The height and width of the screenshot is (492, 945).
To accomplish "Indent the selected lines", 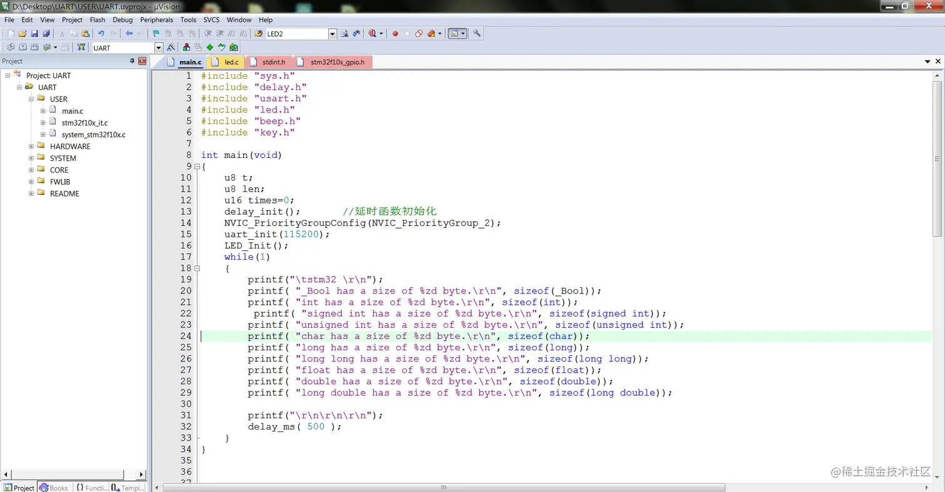I will coord(209,34).
